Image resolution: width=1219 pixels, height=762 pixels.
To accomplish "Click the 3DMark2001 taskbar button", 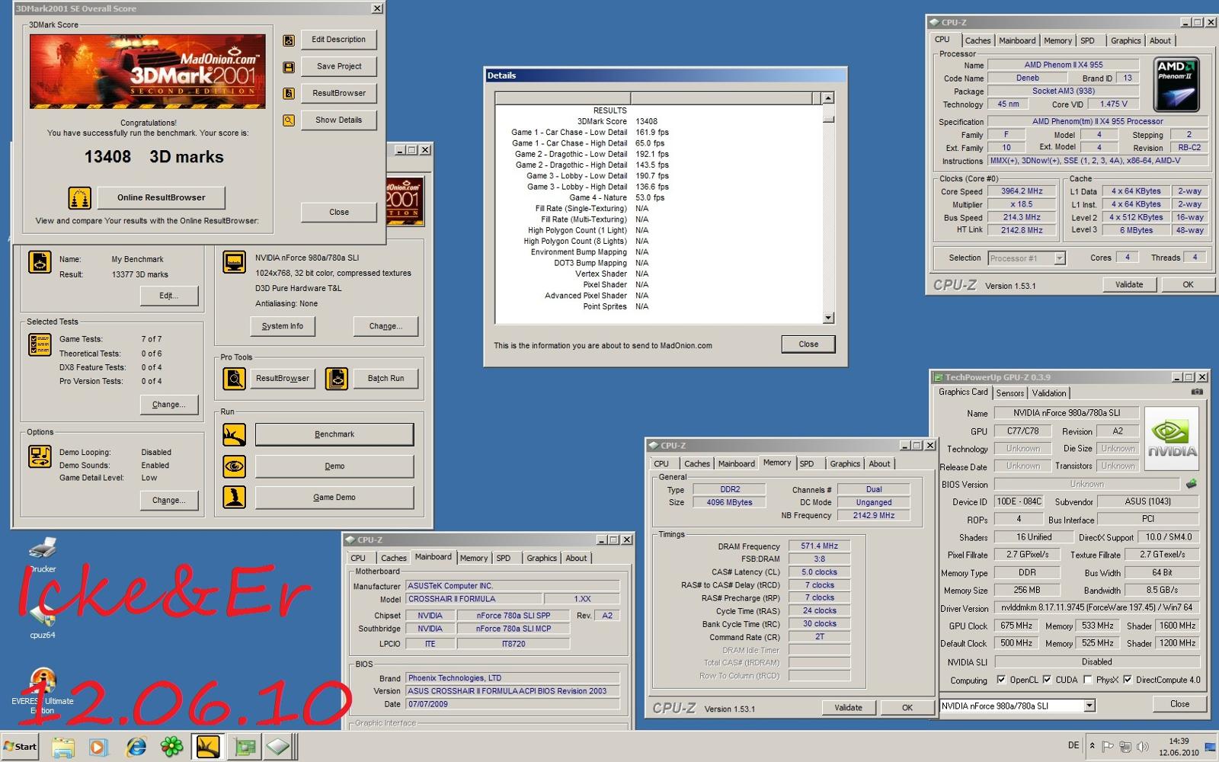I will [208, 747].
